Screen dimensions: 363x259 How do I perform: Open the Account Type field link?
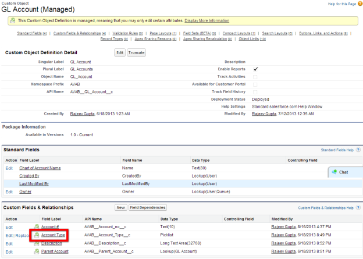pos(53,235)
